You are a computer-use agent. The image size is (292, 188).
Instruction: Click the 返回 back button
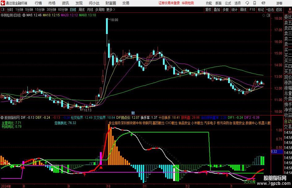(279, 10)
